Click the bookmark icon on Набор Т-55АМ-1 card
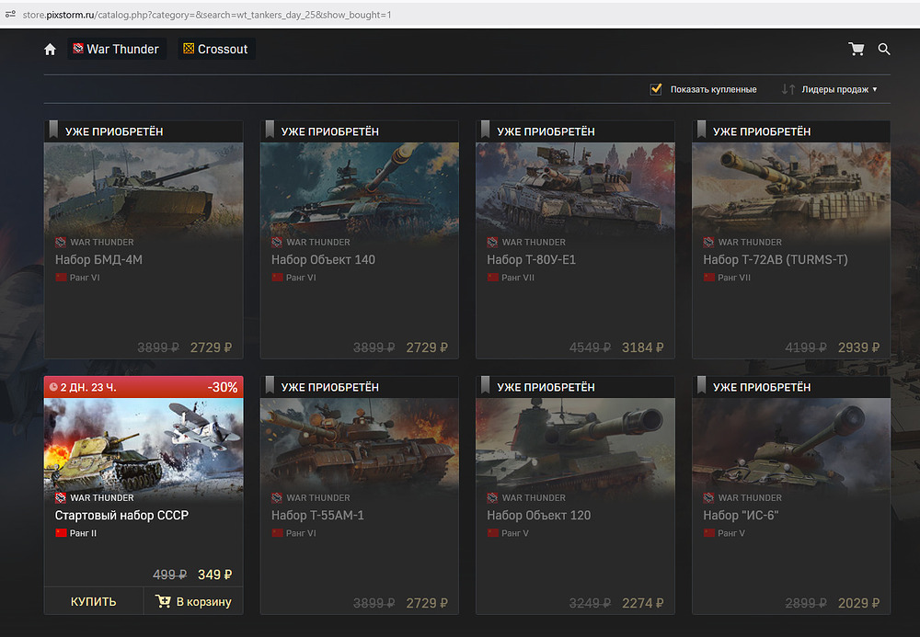 tap(270, 385)
